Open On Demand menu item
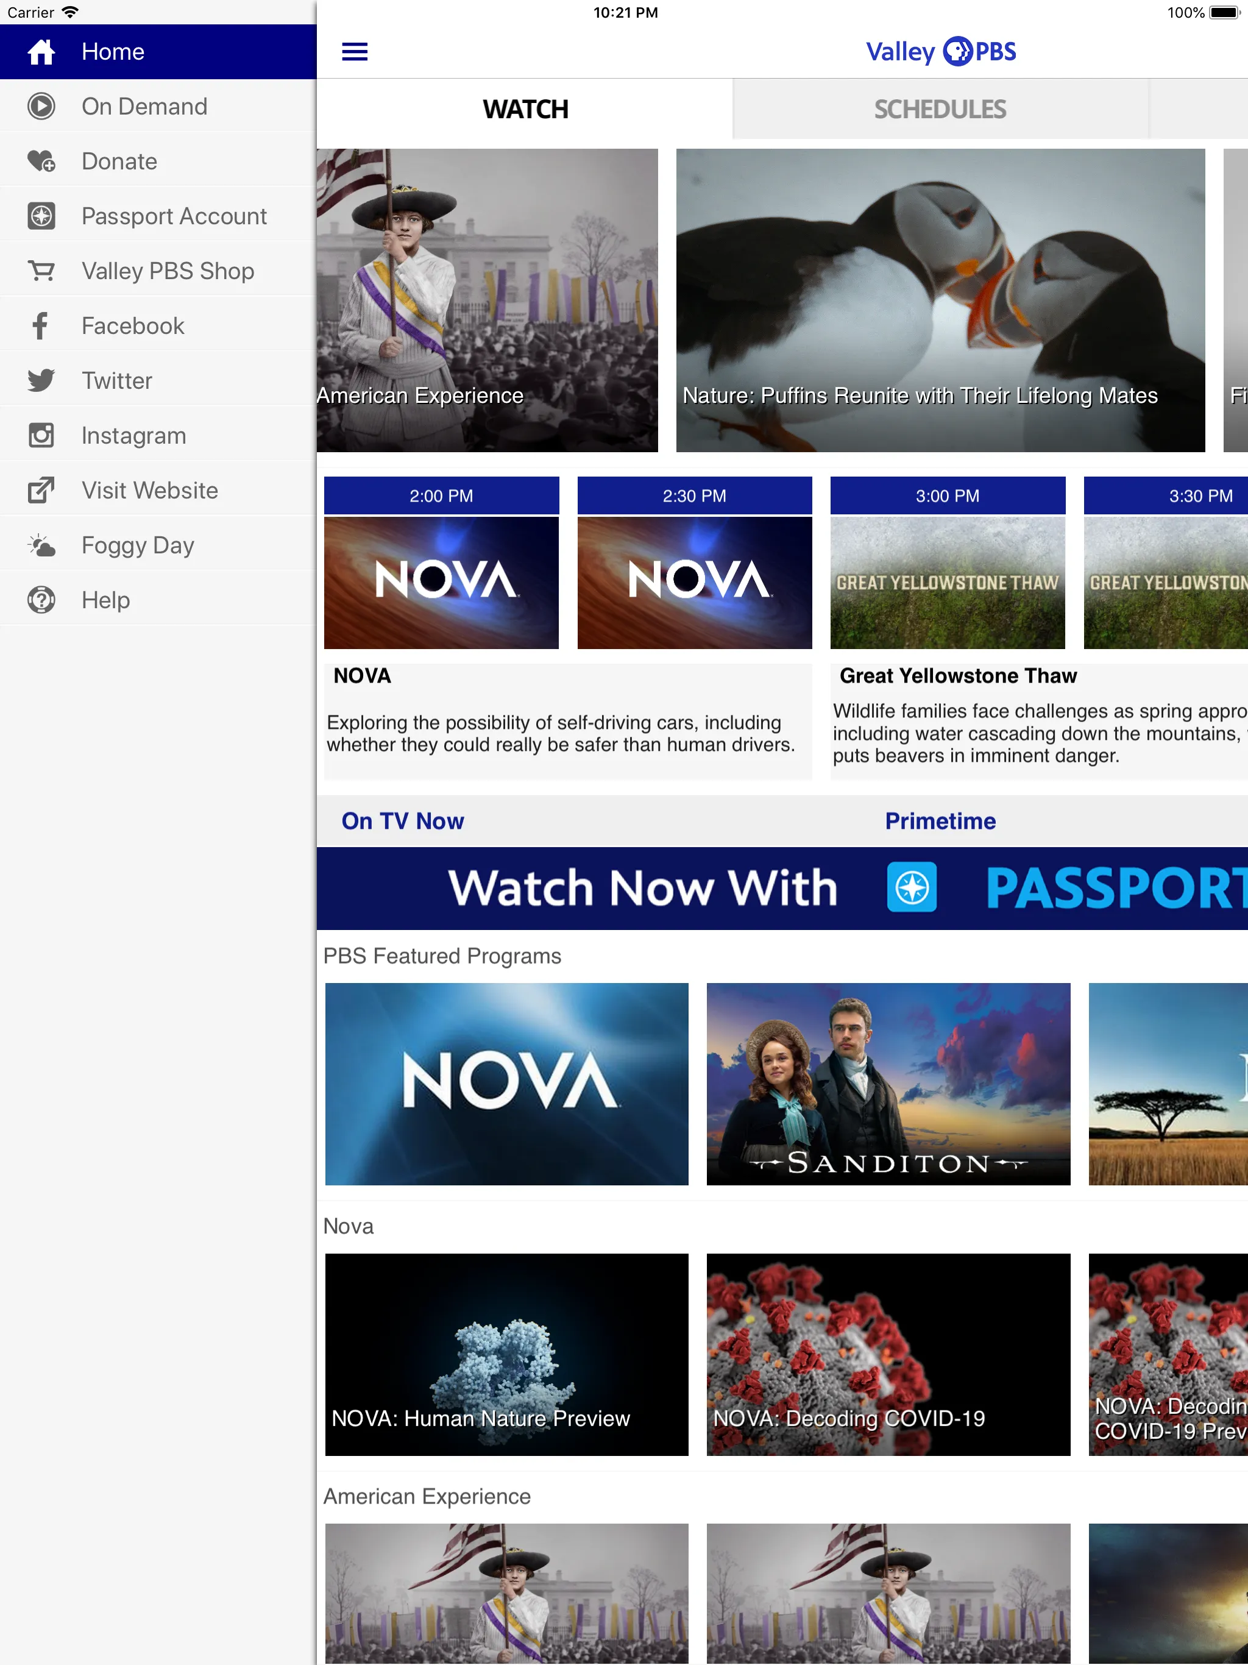The height and width of the screenshot is (1665, 1248). tap(158, 106)
